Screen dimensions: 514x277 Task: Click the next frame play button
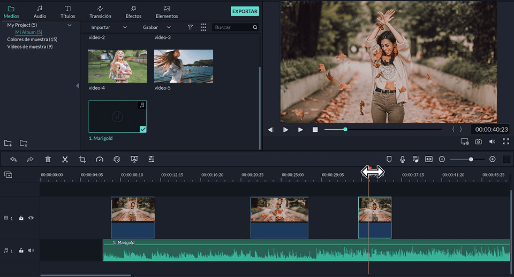click(285, 130)
